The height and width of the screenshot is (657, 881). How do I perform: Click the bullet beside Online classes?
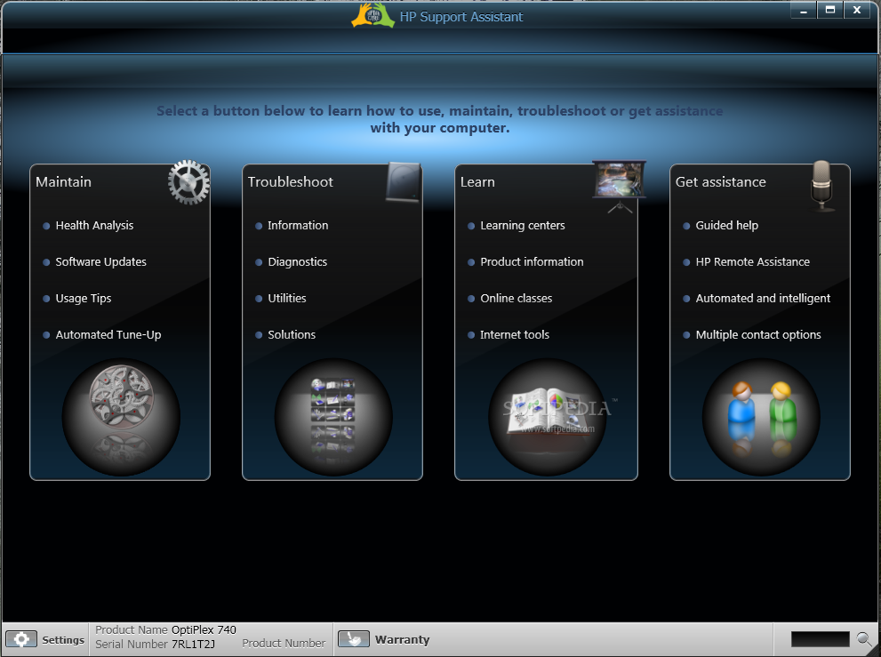pyautogui.click(x=471, y=299)
